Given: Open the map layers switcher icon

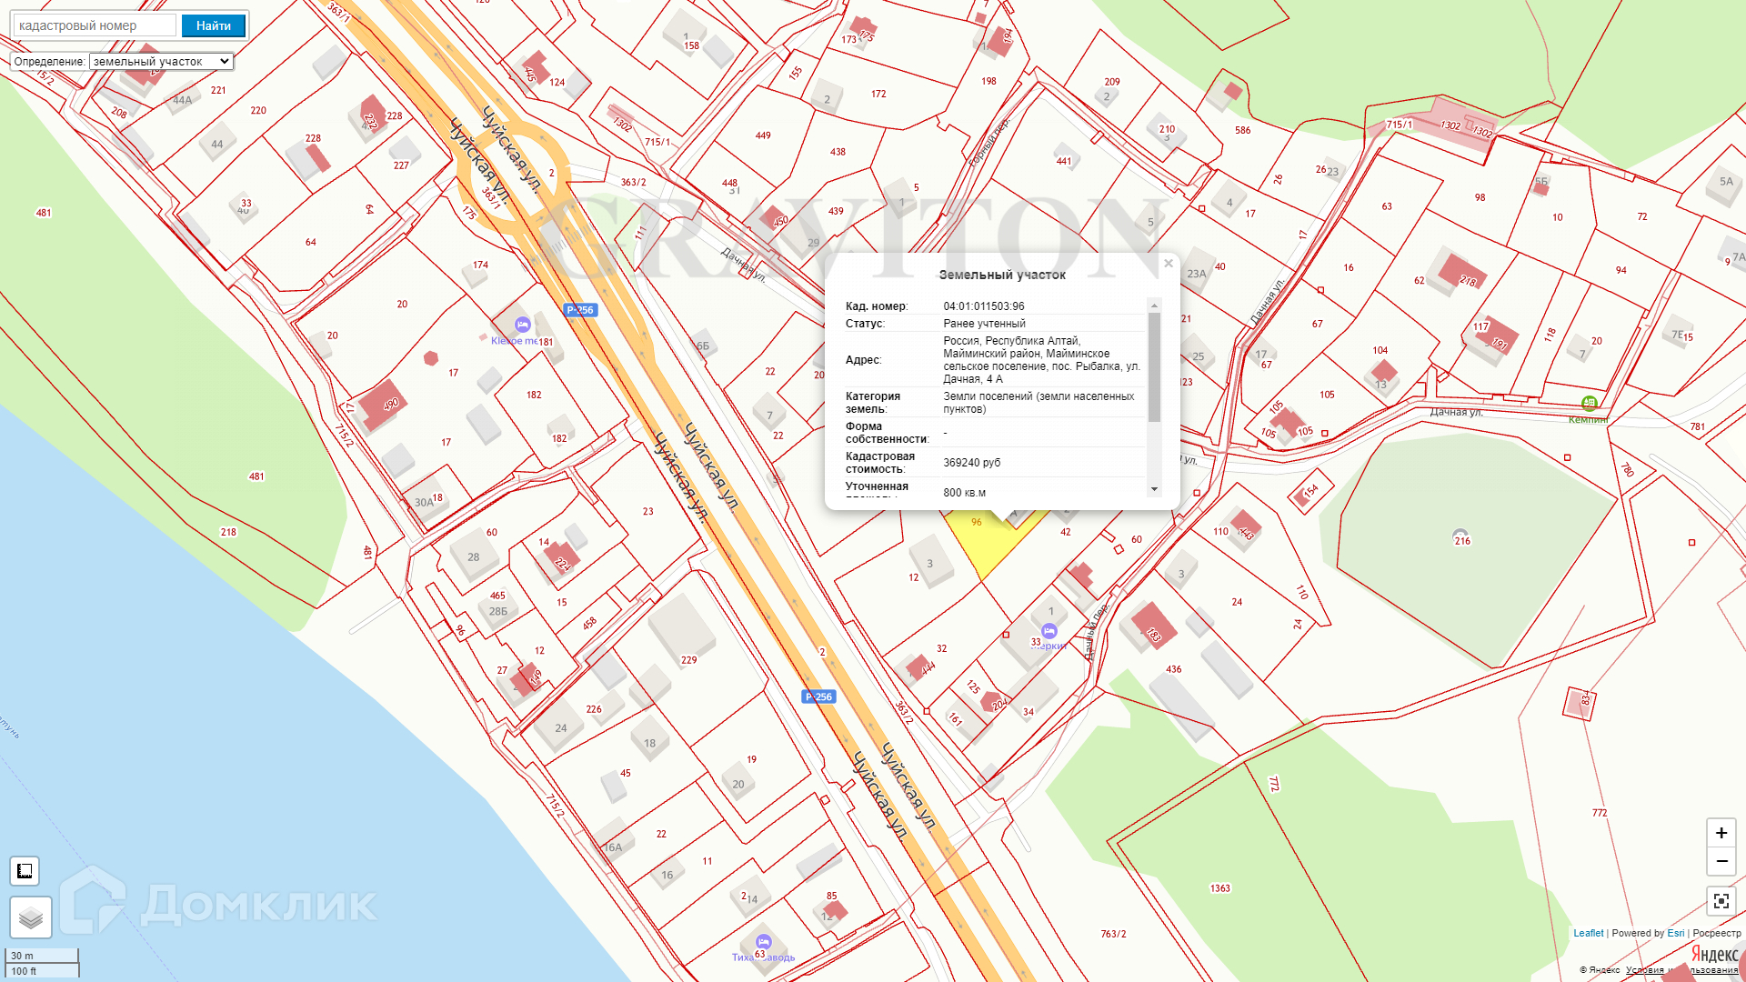Looking at the screenshot, I should 31,917.
